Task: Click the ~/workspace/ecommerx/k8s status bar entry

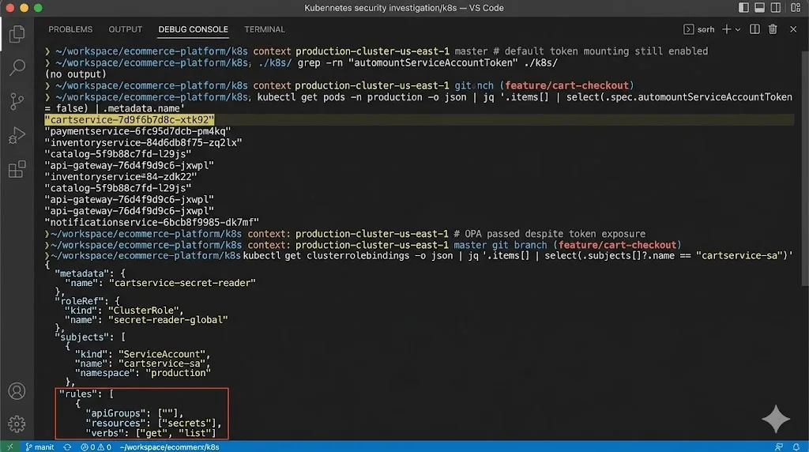Action: pyautogui.click(x=169, y=446)
